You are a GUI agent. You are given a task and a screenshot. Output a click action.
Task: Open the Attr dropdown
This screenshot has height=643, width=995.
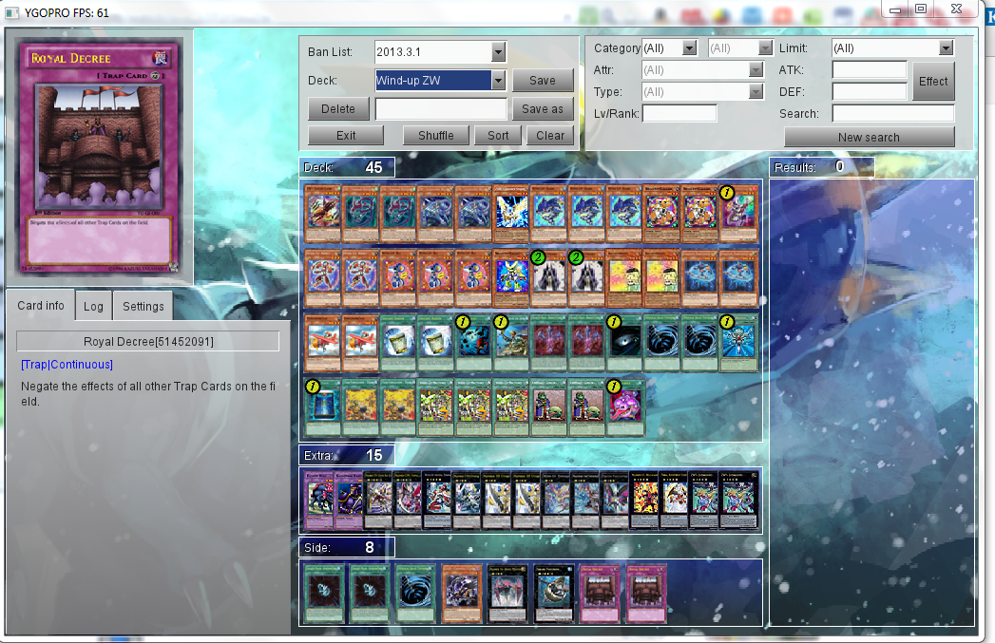pos(756,69)
